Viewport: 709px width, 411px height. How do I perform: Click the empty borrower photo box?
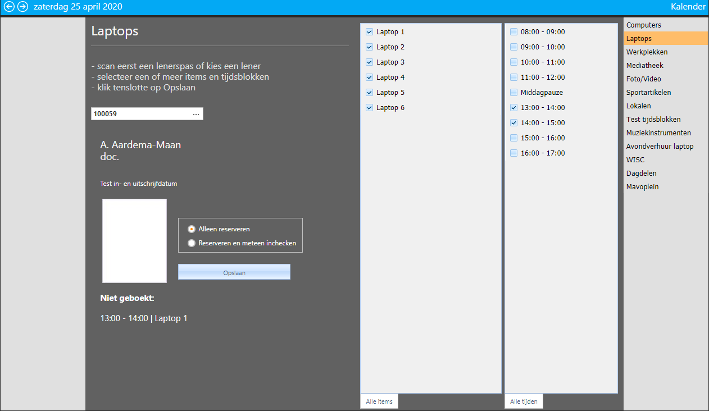pos(134,241)
